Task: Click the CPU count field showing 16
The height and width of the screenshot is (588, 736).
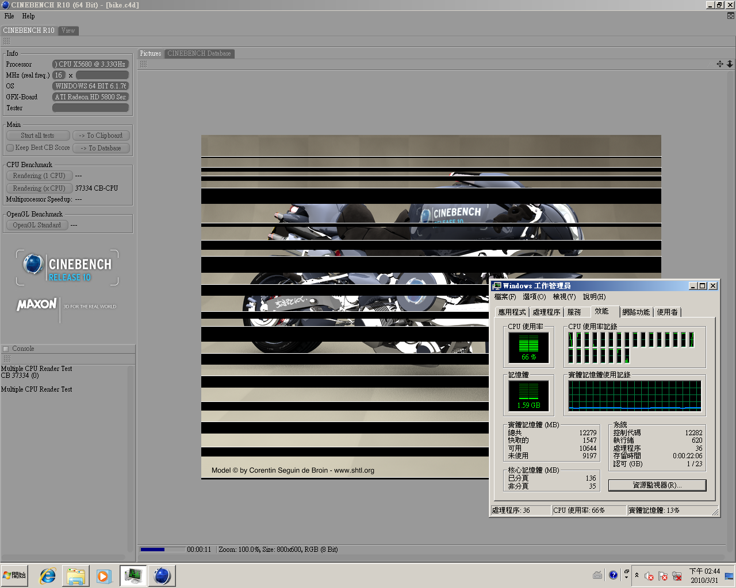Action: click(x=59, y=75)
